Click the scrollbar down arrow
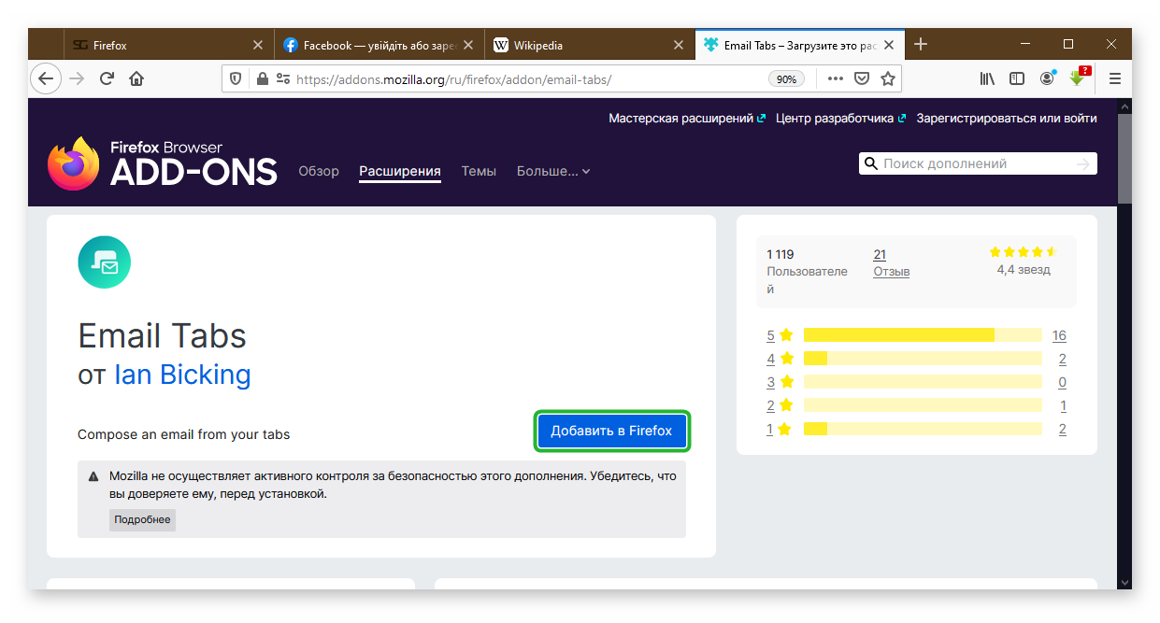 (1124, 581)
